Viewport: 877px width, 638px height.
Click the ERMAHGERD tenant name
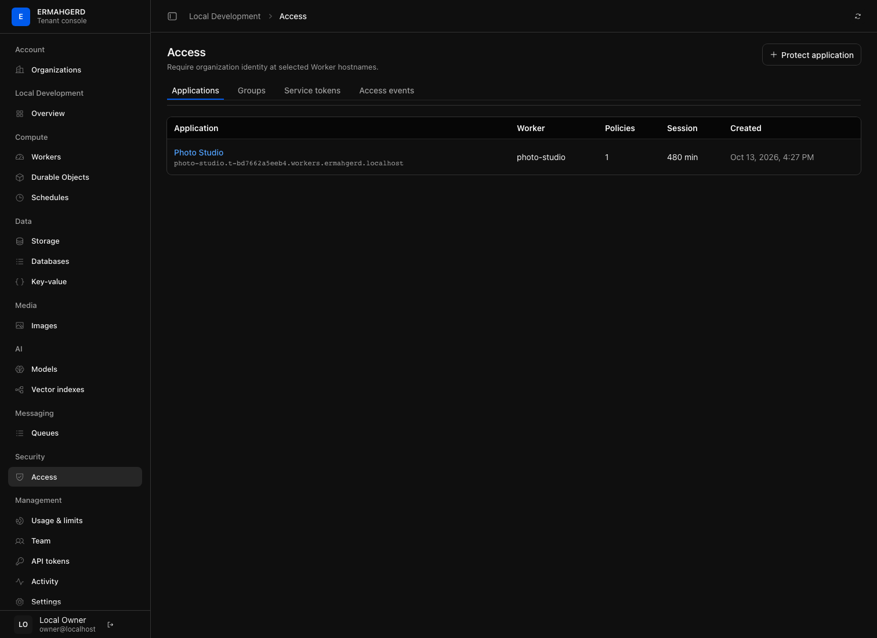(61, 12)
